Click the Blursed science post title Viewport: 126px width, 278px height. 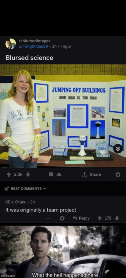coord(29,58)
